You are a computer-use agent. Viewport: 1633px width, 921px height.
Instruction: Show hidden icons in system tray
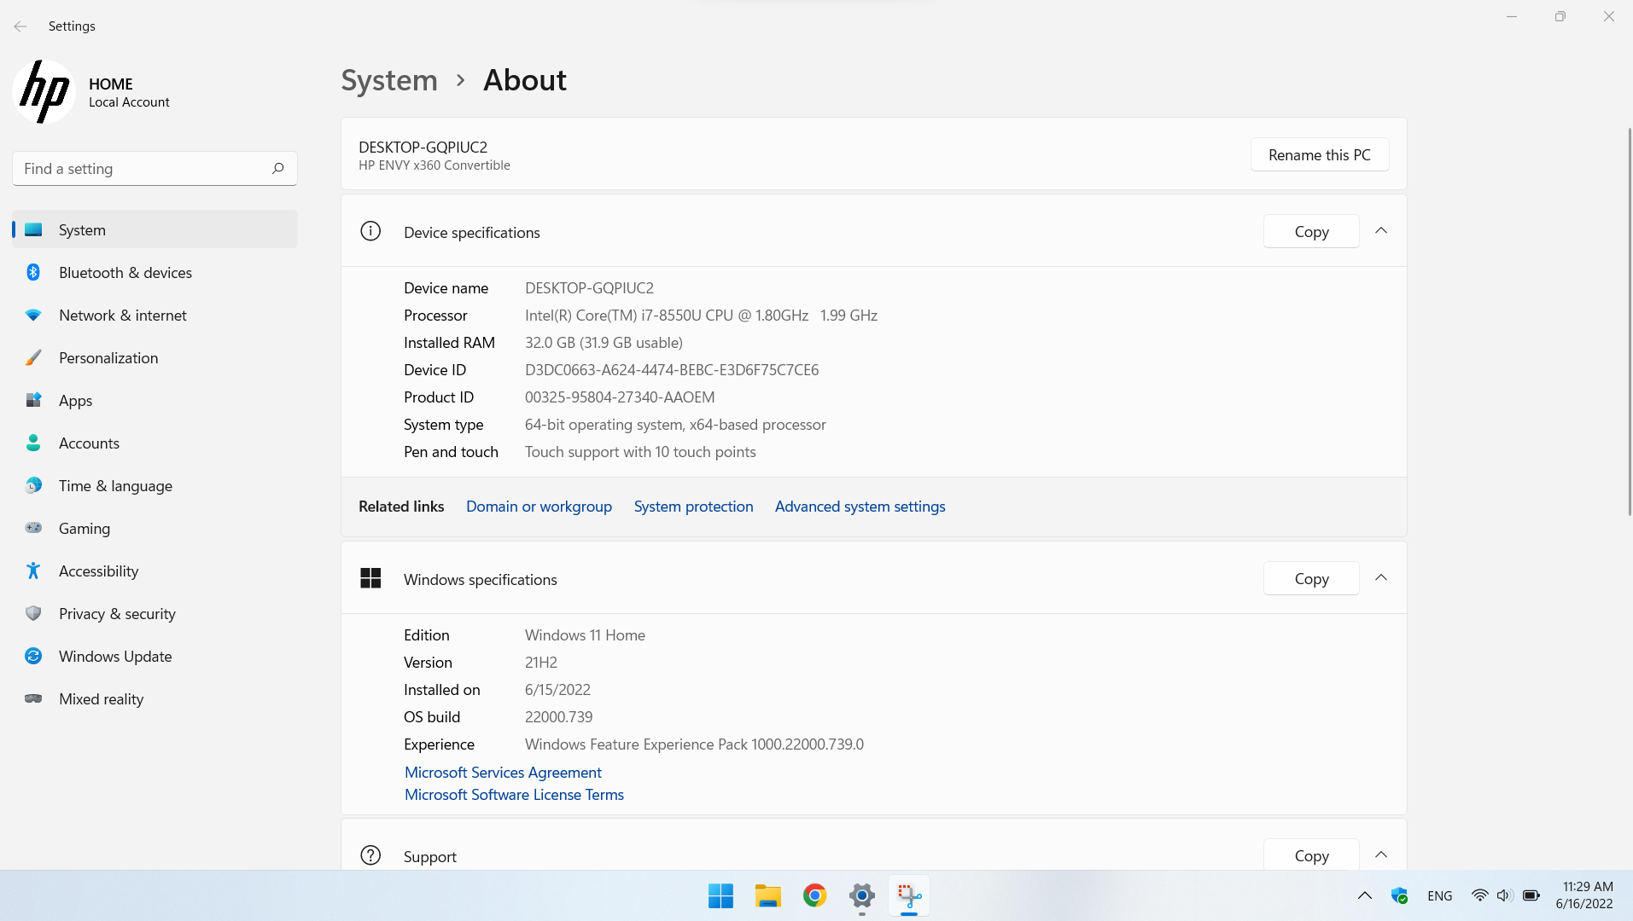click(1364, 895)
